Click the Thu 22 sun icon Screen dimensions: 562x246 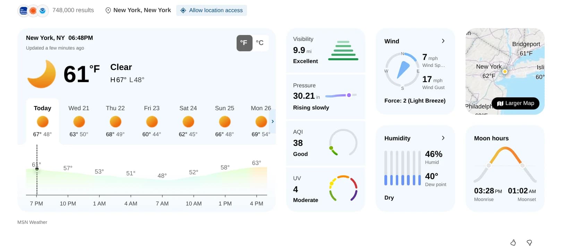tap(116, 122)
